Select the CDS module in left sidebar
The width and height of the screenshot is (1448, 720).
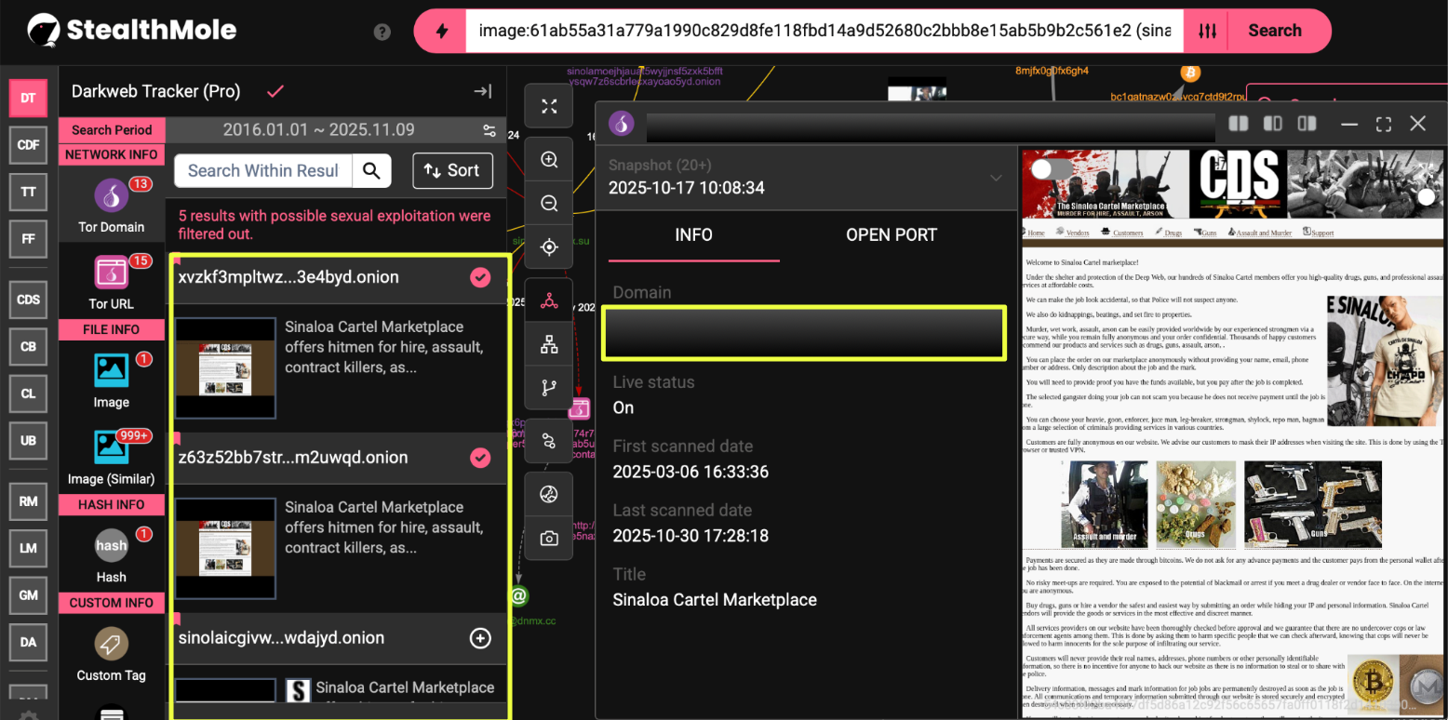pos(28,300)
